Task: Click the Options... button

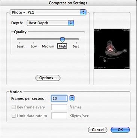Action: 48,78
